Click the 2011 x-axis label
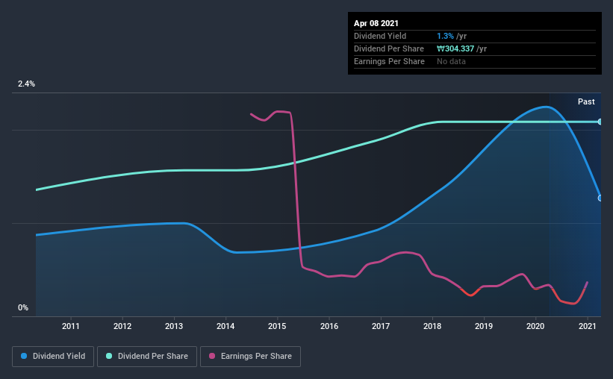The image size is (613, 379). point(71,326)
